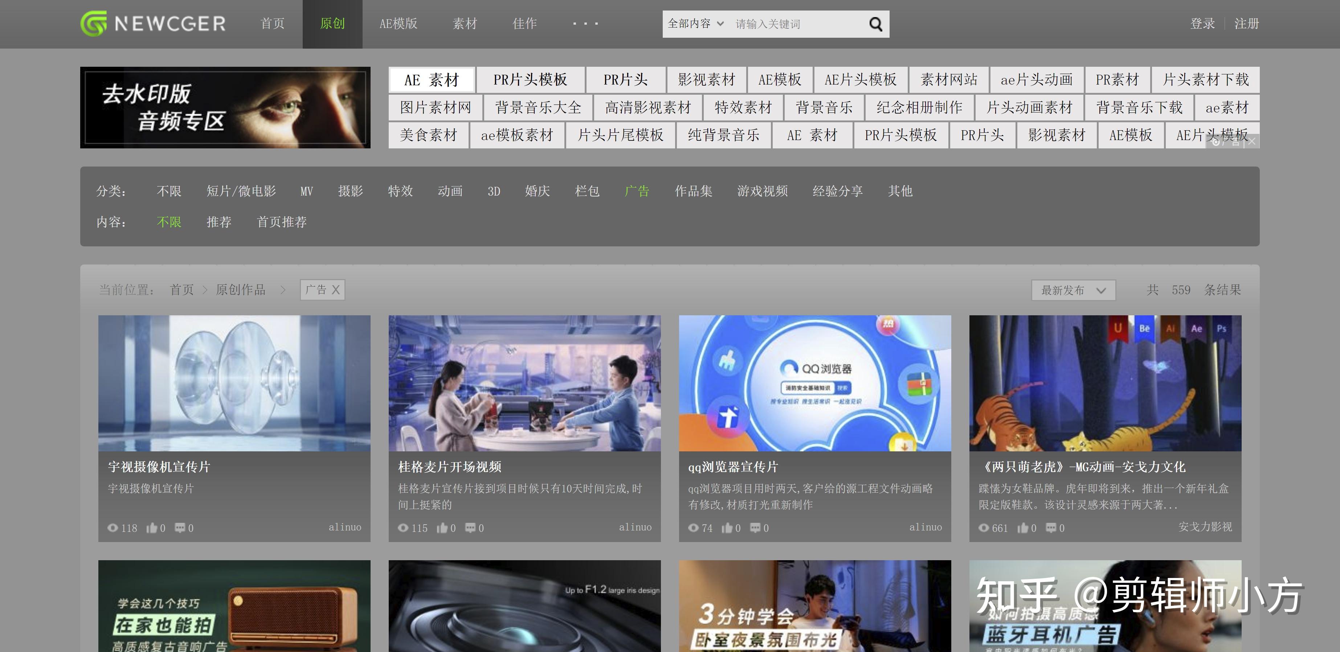This screenshot has width=1340, height=652.
Task: Select category filter 摄影
Action: click(351, 191)
